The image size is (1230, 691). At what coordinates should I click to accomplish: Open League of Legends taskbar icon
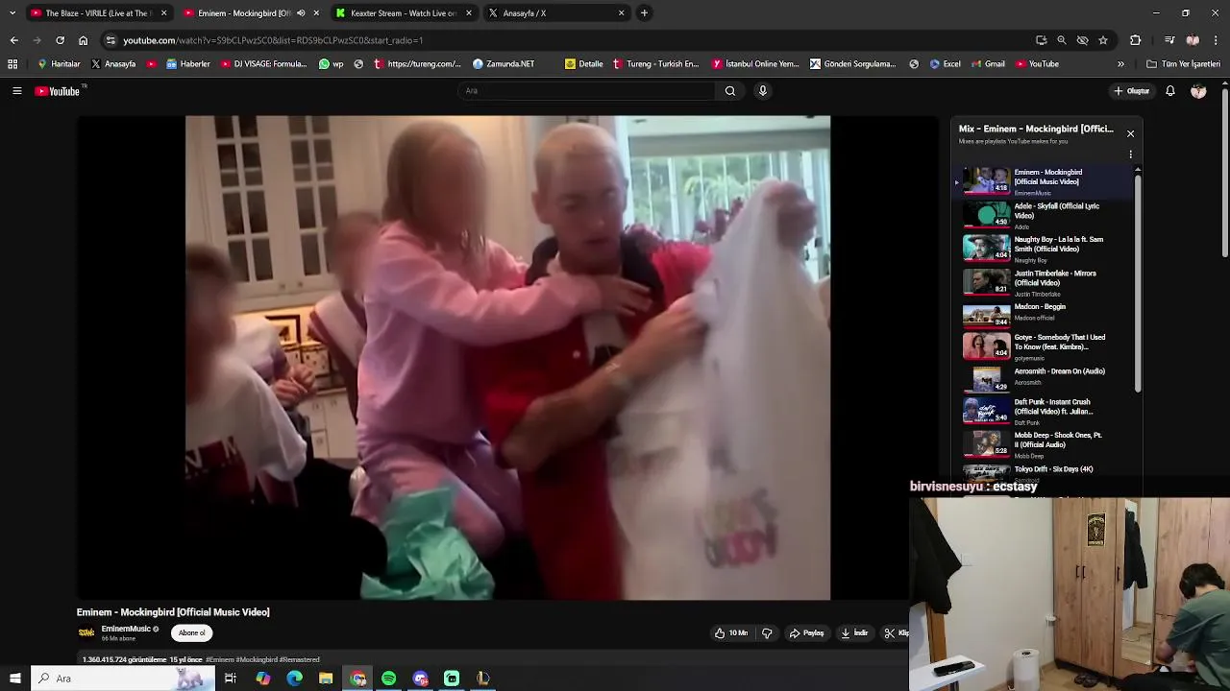point(483,679)
